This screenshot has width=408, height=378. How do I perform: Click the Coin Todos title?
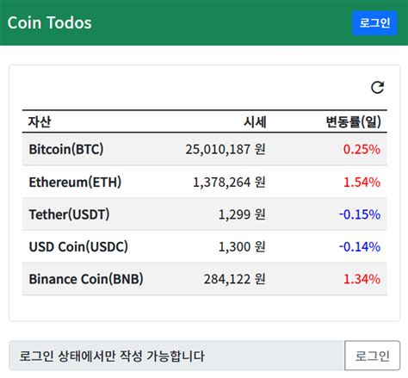(49, 22)
